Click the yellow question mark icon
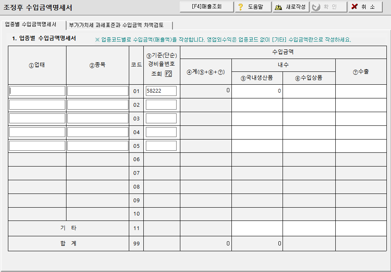This screenshot has height=272, width=391. pos(241,7)
